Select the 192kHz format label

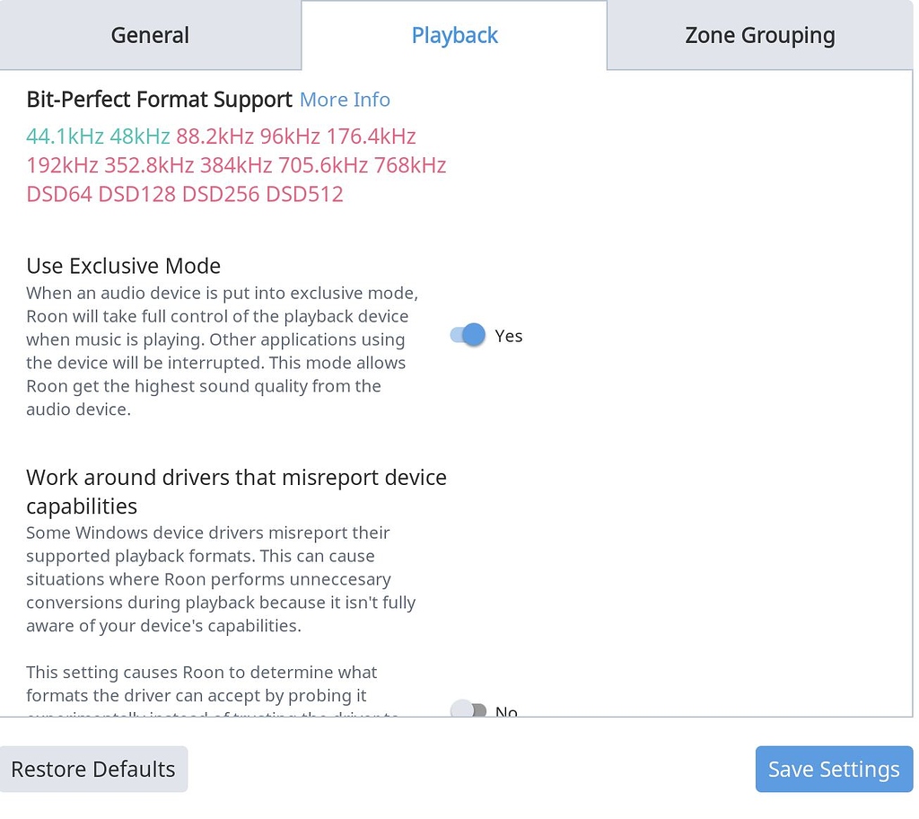[62, 166]
